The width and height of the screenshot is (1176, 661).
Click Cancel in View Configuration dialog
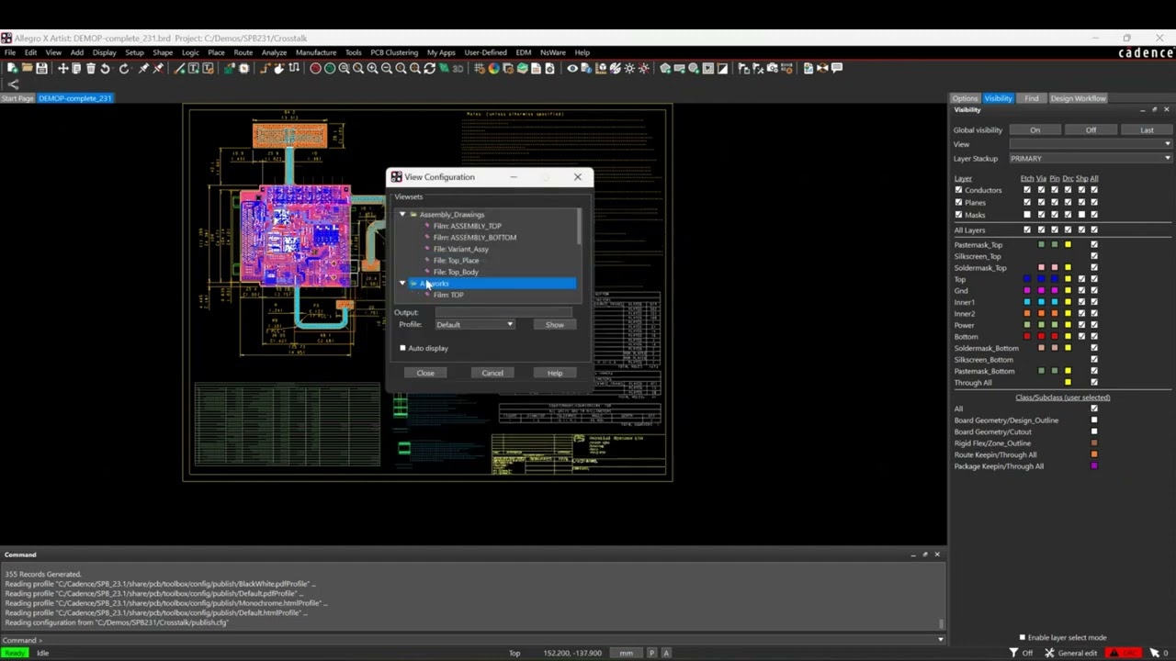point(492,373)
